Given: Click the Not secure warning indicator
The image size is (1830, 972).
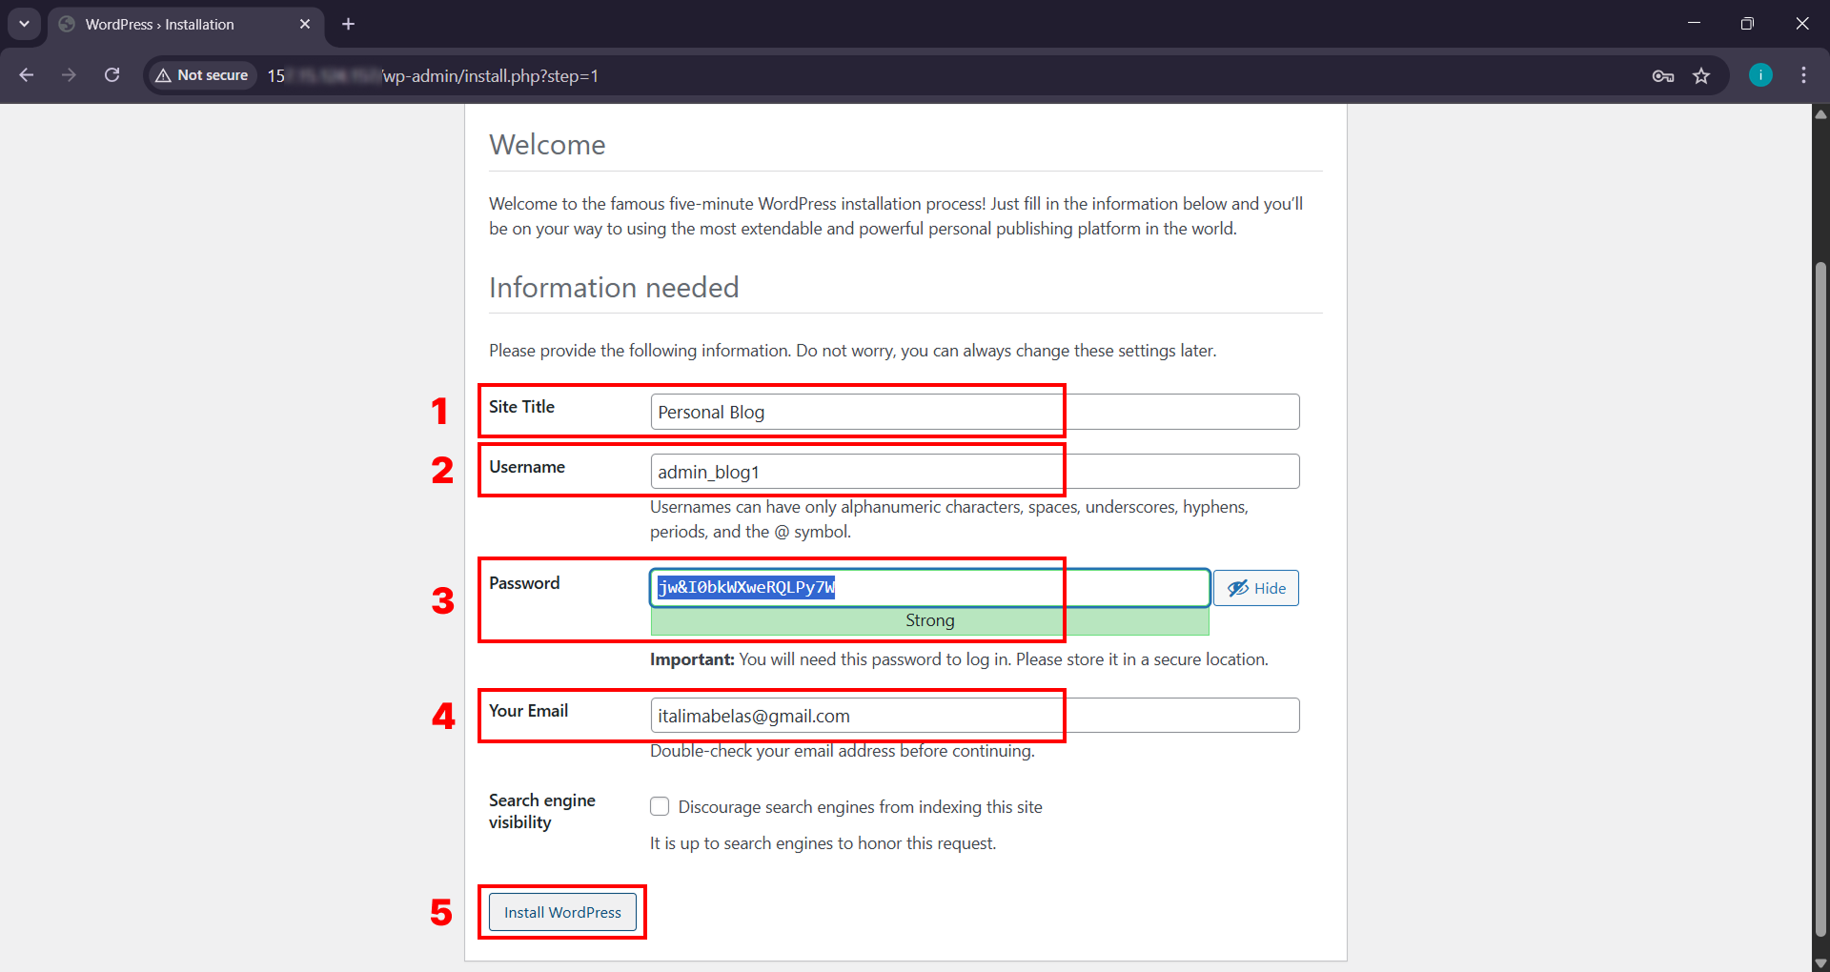Looking at the screenshot, I should tap(201, 74).
